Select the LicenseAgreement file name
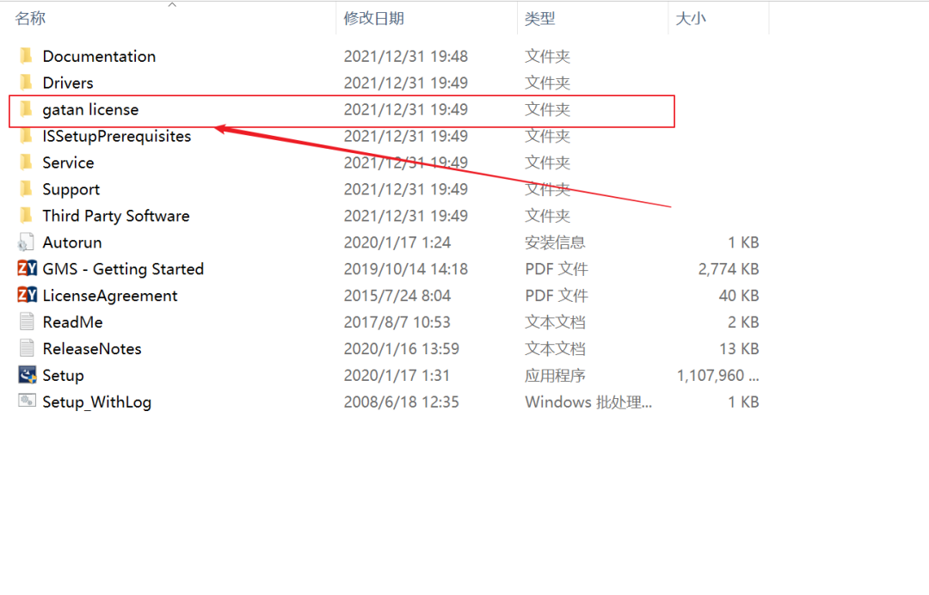This screenshot has height=595, width=929. click(x=110, y=296)
